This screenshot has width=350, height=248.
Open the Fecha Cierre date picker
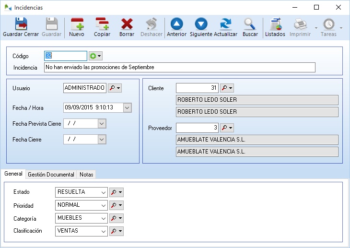pyautogui.click(x=101, y=140)
